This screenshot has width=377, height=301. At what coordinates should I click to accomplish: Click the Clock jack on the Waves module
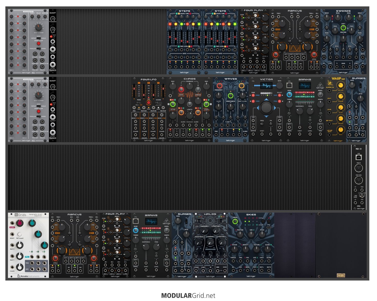(245, 135)
